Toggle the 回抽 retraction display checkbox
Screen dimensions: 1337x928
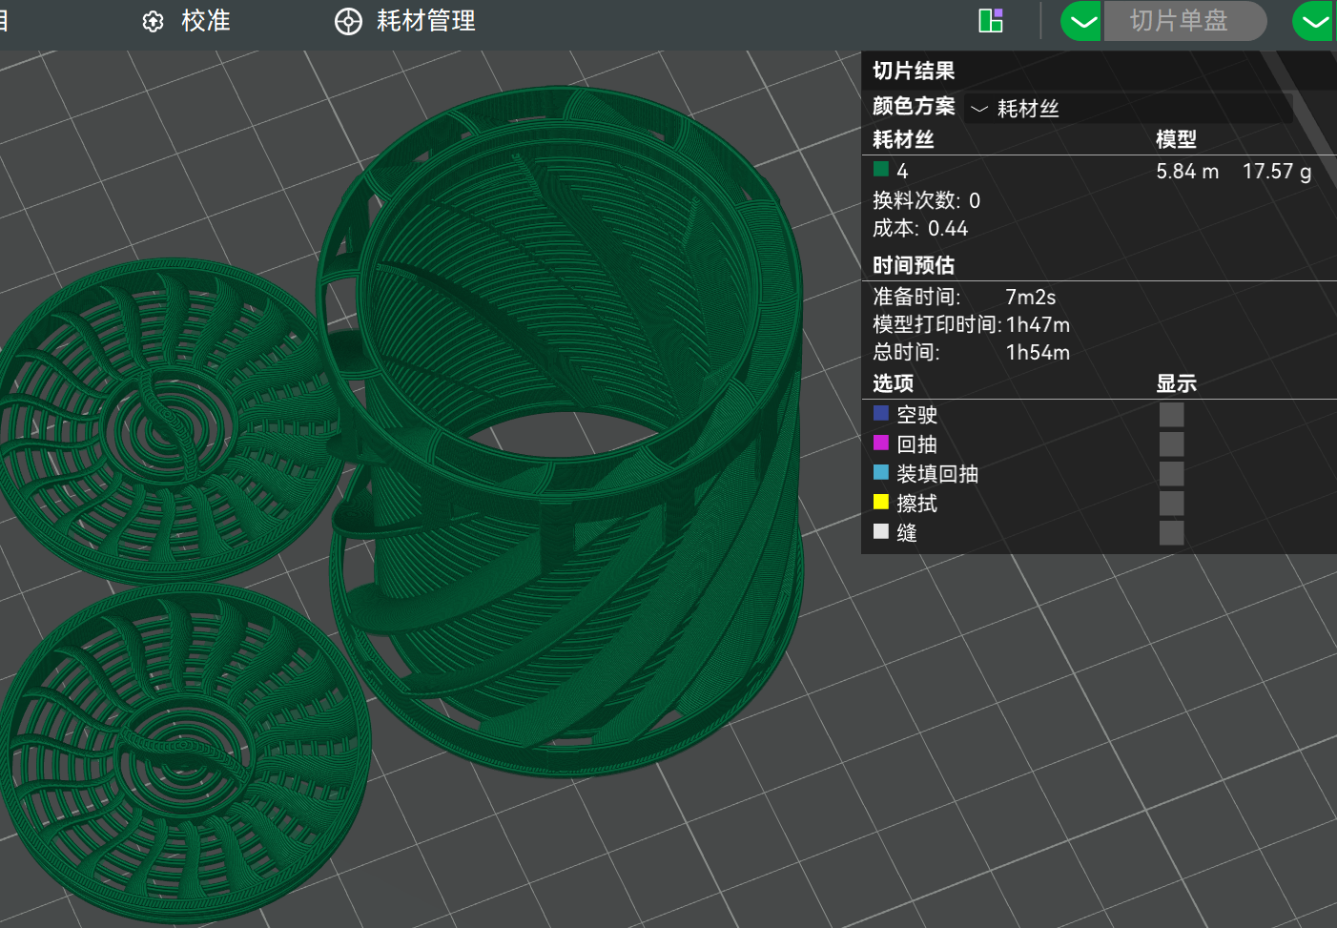tap(1172, 444)
